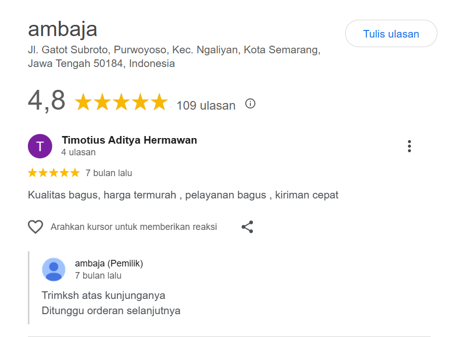This screenshot has height=337, width=450.
Task: Open the info icon beside 109 ulasan
Action: coord(250,104)
